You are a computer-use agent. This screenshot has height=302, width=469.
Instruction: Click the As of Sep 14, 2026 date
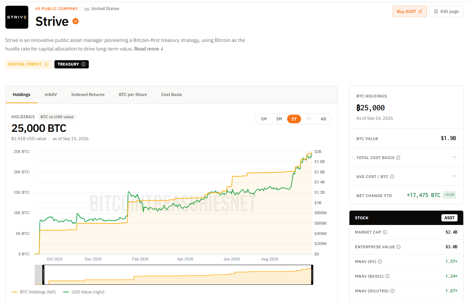pyautogui.click(x=374, y=118)
